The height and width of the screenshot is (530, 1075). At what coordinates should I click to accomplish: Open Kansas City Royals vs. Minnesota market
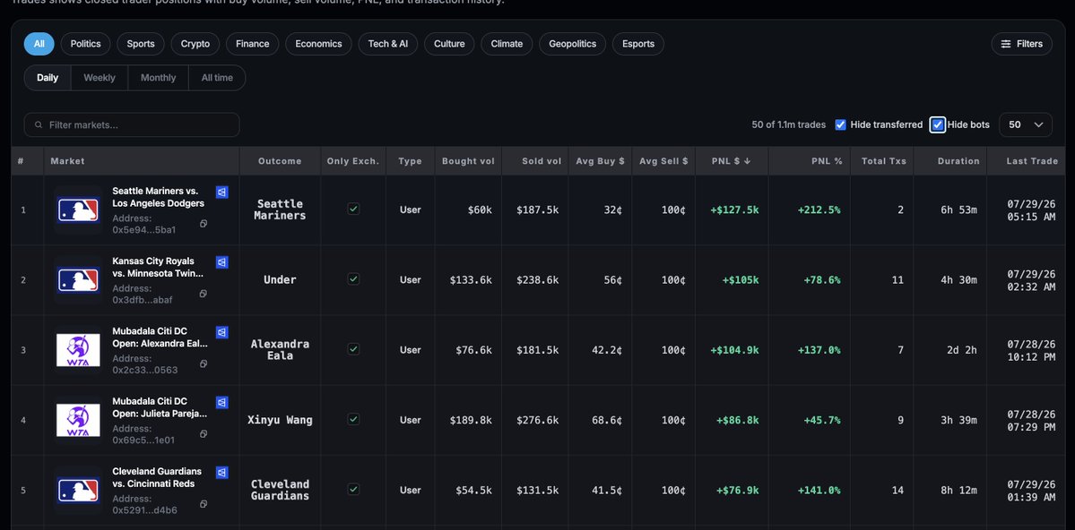click(159, 267)
